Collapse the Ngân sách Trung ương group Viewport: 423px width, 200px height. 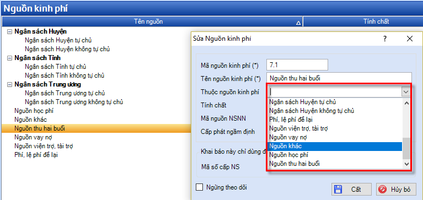(10, 85)
